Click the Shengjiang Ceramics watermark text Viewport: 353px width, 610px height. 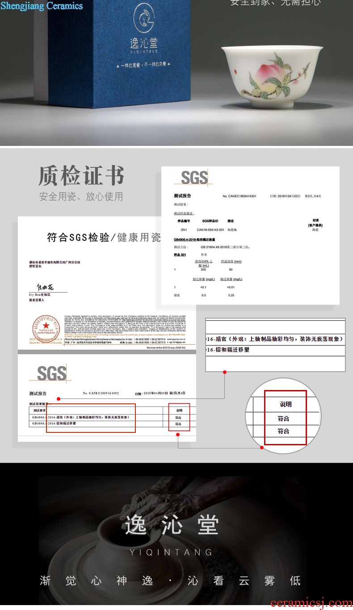pos(42,6)
